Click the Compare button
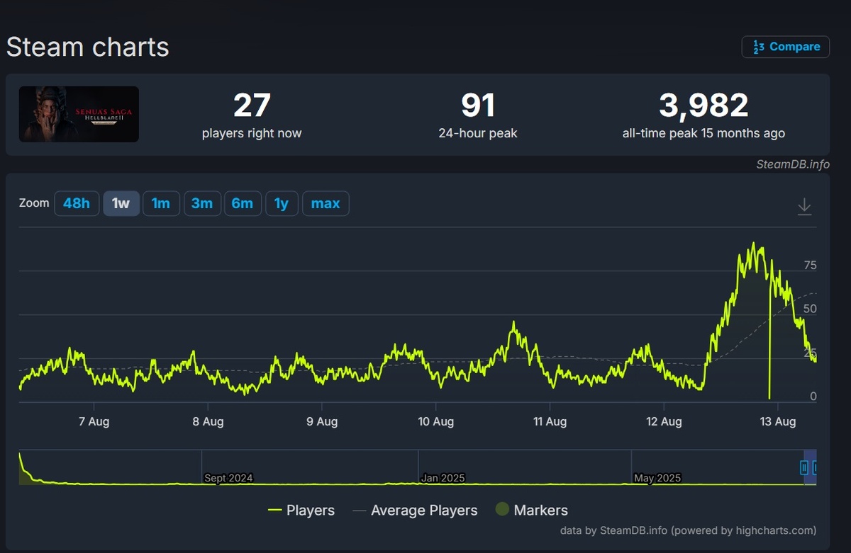 point(786,47)
